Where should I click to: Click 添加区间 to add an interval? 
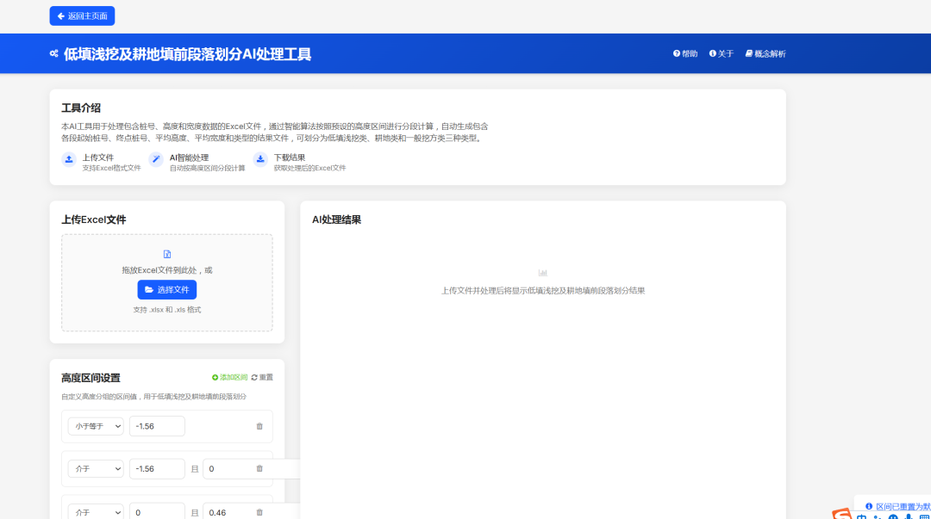[229, 377]
